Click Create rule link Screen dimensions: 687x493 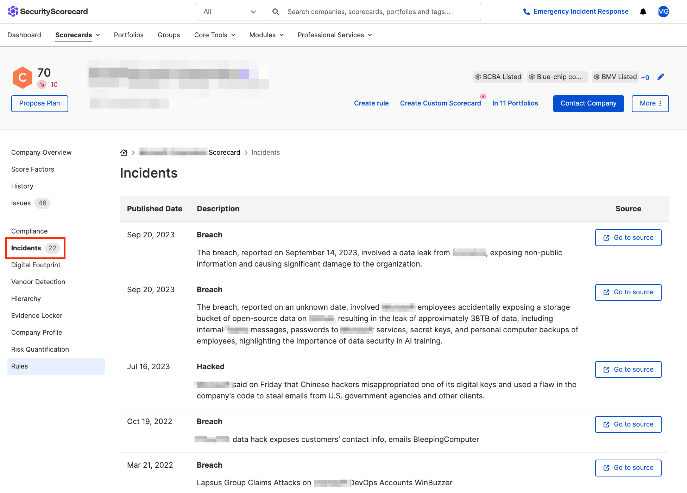point(371,103)
